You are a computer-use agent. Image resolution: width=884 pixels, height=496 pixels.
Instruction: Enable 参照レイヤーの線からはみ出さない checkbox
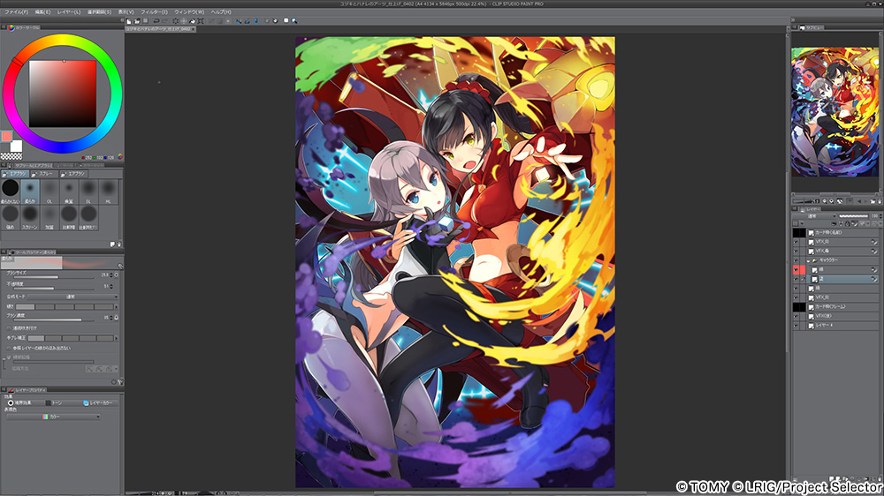click(9, 348)
